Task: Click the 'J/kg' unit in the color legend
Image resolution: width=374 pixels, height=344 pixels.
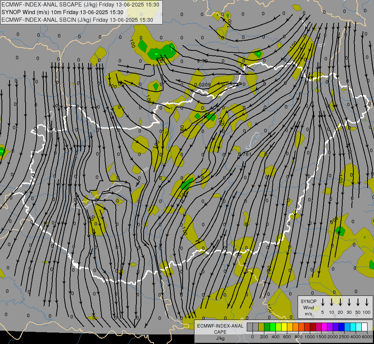Action: tap(220, 338)
